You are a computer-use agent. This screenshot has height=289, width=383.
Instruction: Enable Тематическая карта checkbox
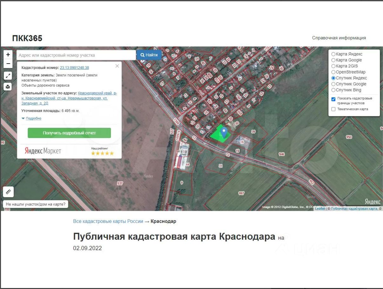[x=333, y=109]
